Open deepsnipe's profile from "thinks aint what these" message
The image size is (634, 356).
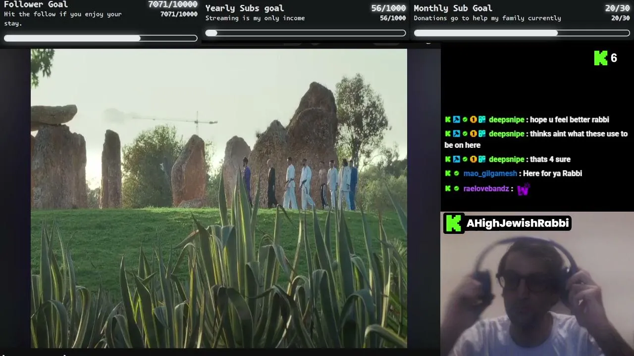(506, 133)
